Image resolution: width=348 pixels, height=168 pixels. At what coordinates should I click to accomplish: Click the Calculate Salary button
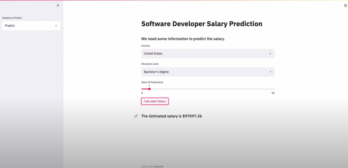point(155,101)
